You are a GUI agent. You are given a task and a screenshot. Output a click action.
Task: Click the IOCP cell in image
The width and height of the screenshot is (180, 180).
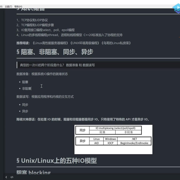pyautogui.click(x=110, y=143)
